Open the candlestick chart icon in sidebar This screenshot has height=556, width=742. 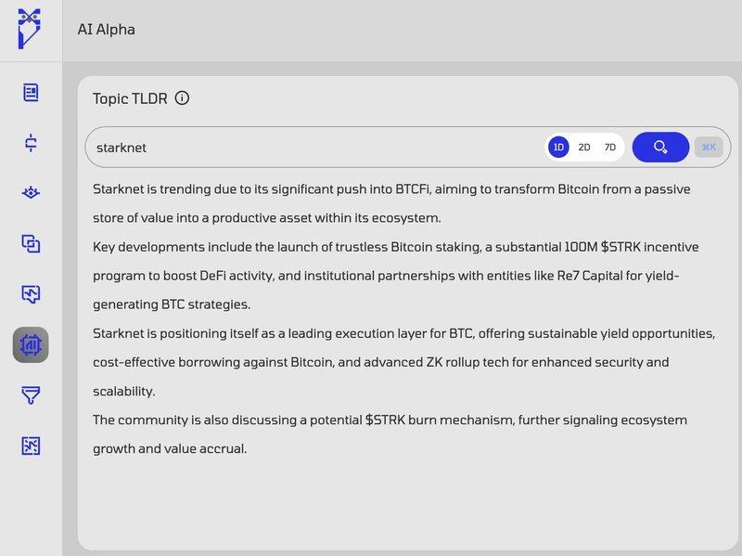click(31, 143)
